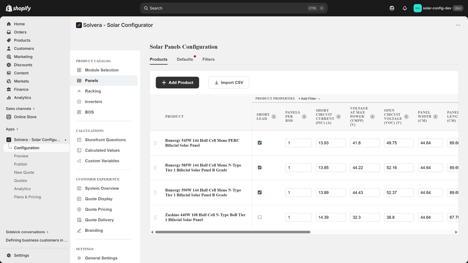Click Panels Per RSD info icon
The image size is (468, 263).
tap(304, 117)
